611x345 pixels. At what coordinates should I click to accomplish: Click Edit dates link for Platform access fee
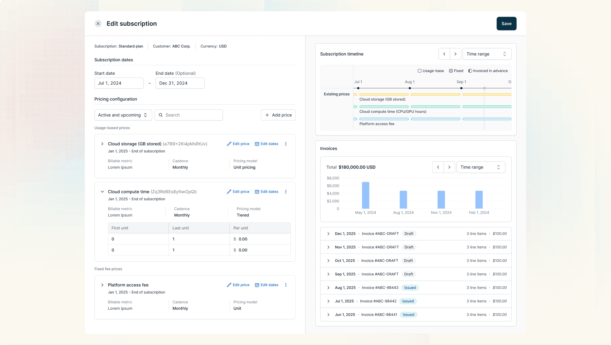click(269, 285)
